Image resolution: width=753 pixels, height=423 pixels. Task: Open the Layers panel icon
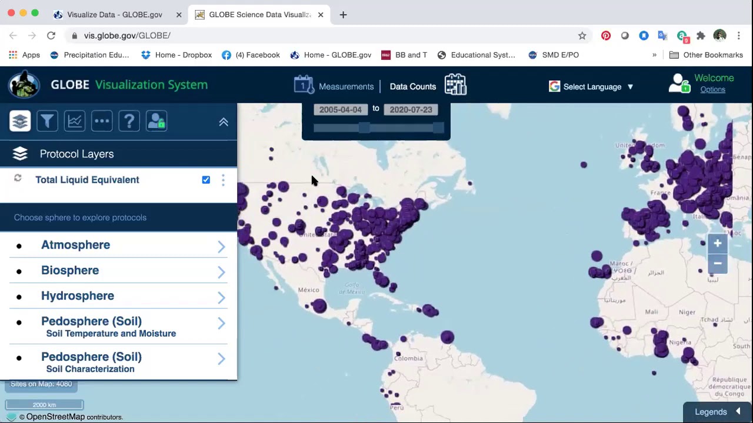pyautogui.click(x=20, y=122)
